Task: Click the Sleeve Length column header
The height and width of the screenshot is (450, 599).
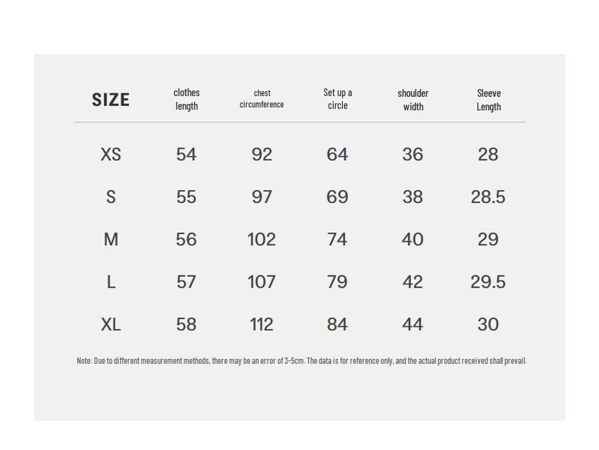Action: coord(489,100)
